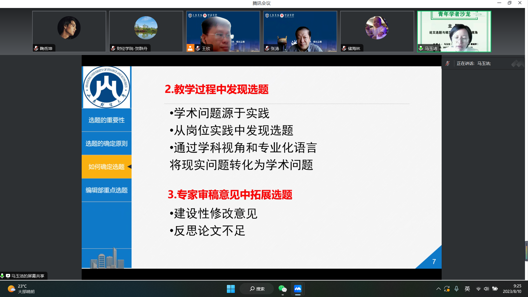Click the Windows Start button
The height and width of the screenshot is (297, 528).
click(x=231, y=289)
